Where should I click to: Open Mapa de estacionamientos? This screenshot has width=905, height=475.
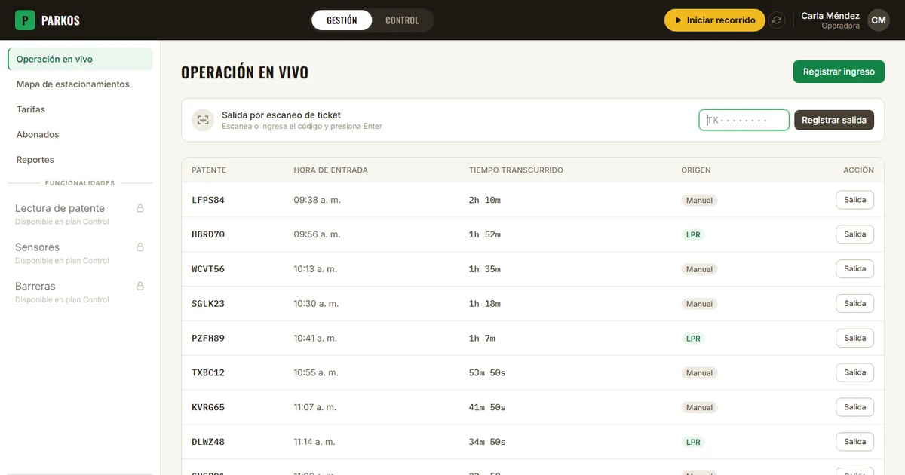(80, 84)
